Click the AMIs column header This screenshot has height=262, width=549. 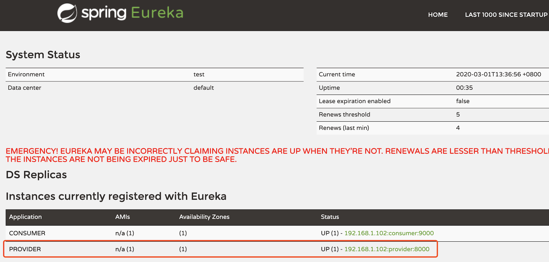[x=123, y=217]
